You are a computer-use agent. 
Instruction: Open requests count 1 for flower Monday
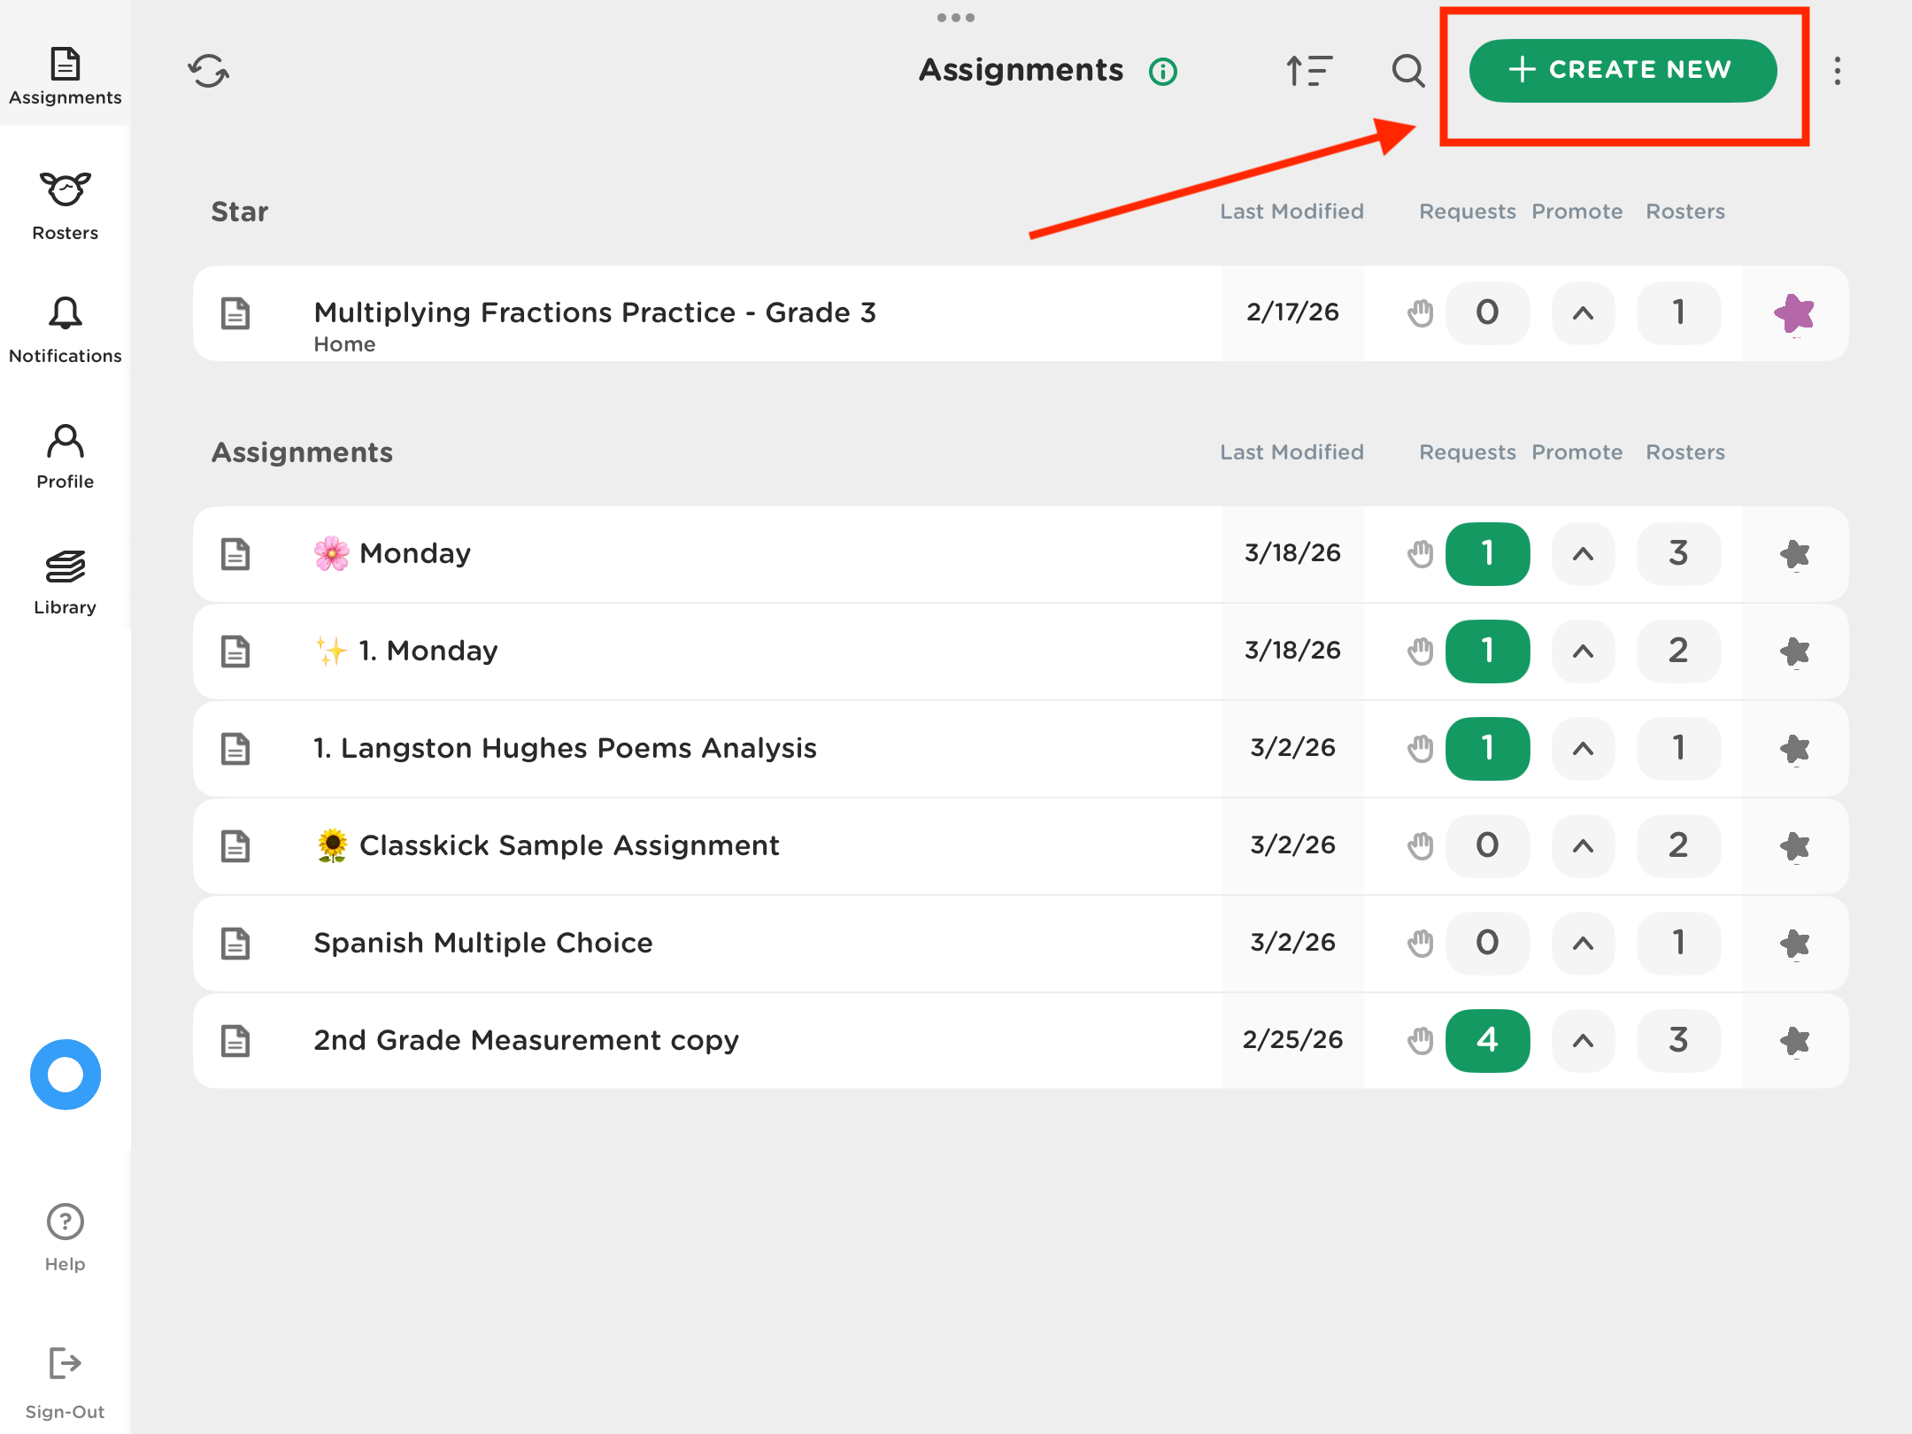pos(1487,554)
